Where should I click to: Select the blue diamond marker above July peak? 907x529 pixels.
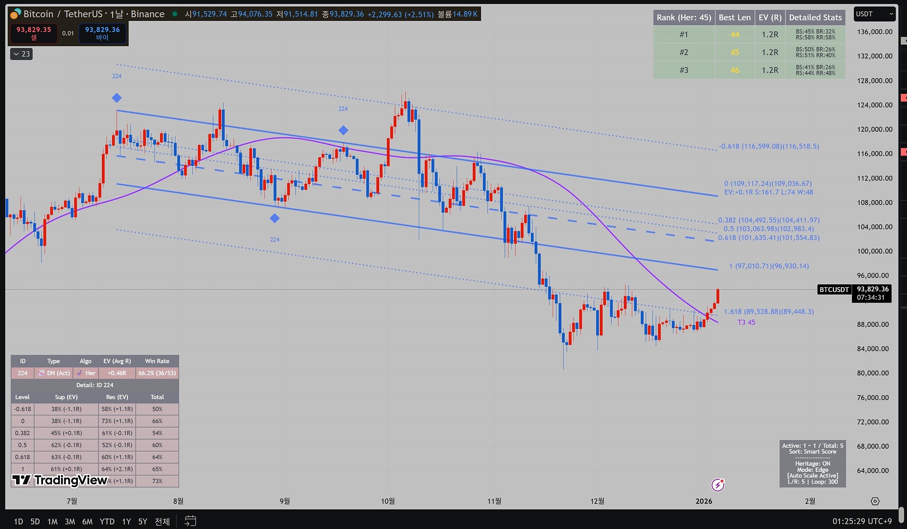tap(117, 98)
